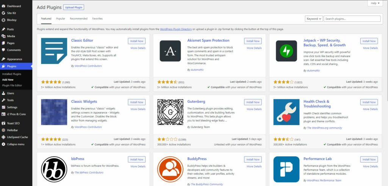Click the HelloBar sidebar icon

(3, 130)
